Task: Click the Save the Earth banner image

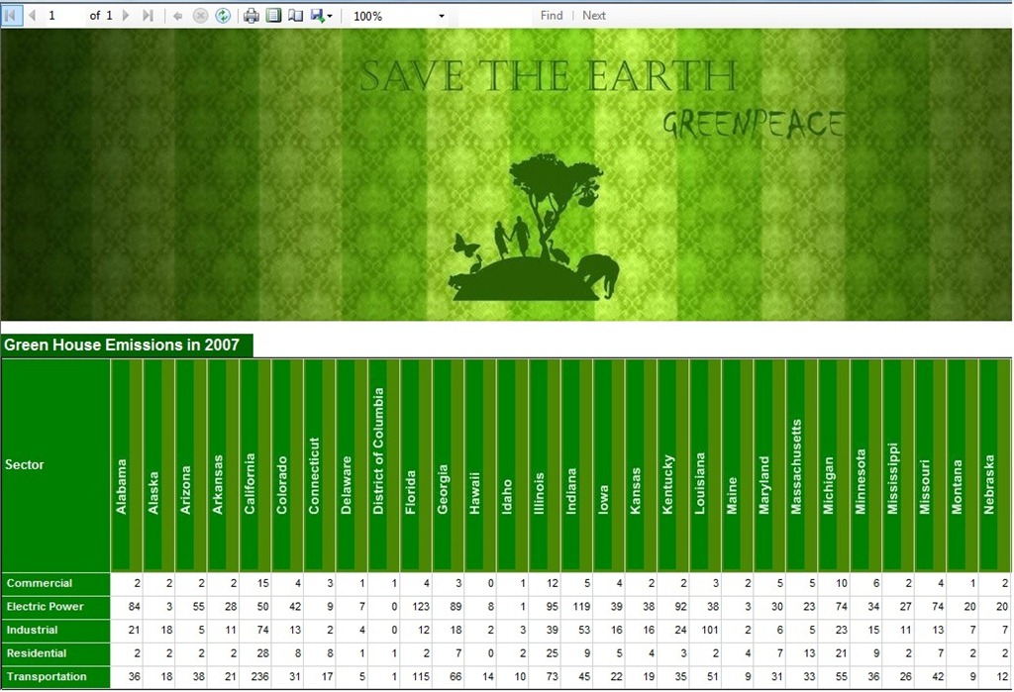Action: coord(506,174)
